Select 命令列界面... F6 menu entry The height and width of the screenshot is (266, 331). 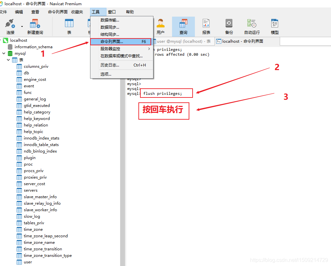pos(121,42)
